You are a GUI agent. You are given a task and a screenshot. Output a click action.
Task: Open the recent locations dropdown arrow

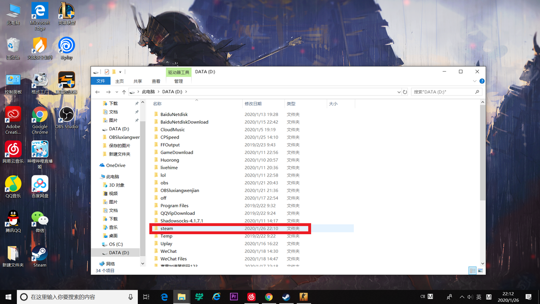coord(117,92)
